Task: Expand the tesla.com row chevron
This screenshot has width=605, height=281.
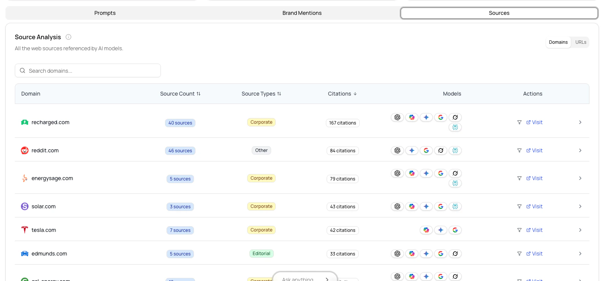Action: pos(580,230)
